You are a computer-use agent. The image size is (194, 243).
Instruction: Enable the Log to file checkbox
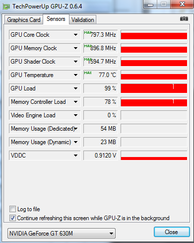pos(12,209)
